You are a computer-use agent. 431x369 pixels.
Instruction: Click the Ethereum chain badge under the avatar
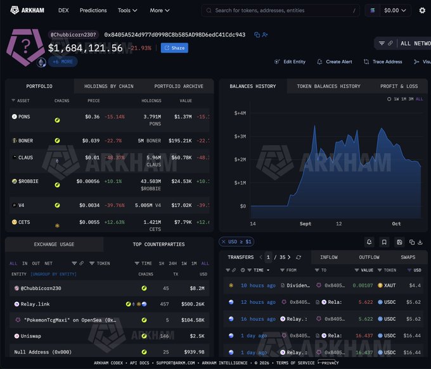pos(41,63)
